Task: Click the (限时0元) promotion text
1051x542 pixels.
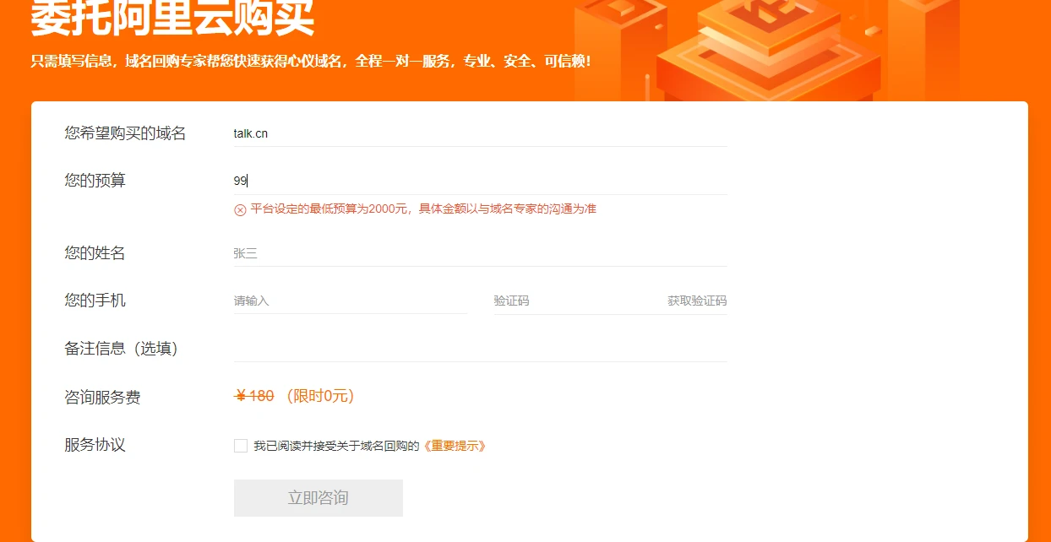Action: click(319, 396)
